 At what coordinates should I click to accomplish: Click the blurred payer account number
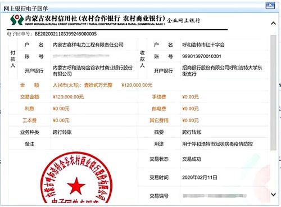click(x=81, y=56)
